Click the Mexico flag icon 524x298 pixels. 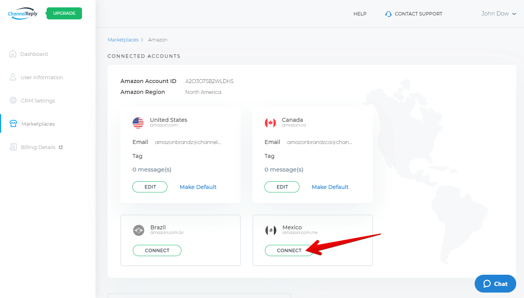pyautogui.click(x=270, y=230)
